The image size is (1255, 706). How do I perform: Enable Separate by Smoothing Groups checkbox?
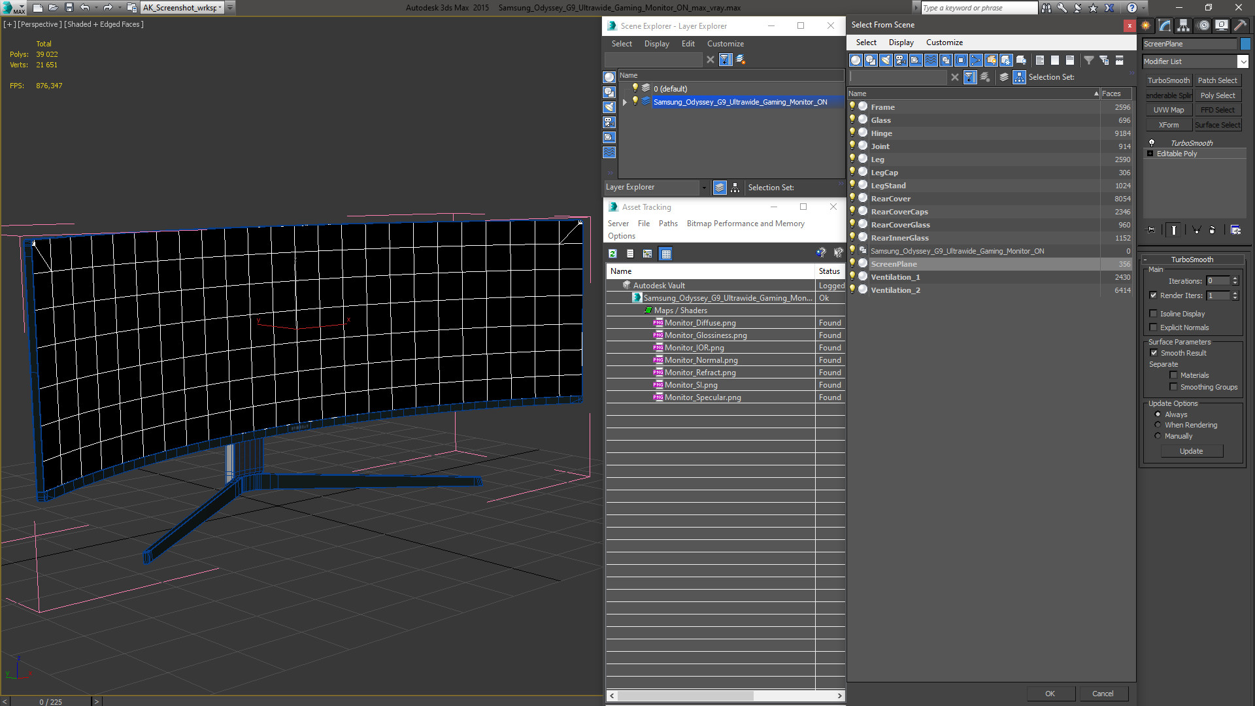(1174, 387)
